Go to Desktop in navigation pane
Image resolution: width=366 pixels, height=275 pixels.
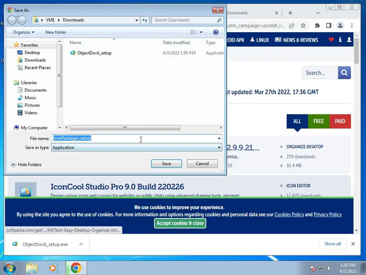point(32,53)
